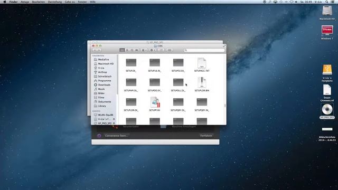Image resolution: width=338 pixels, height=190 pixels.
Task: Click the Share toolbar button
Action: 161,50
